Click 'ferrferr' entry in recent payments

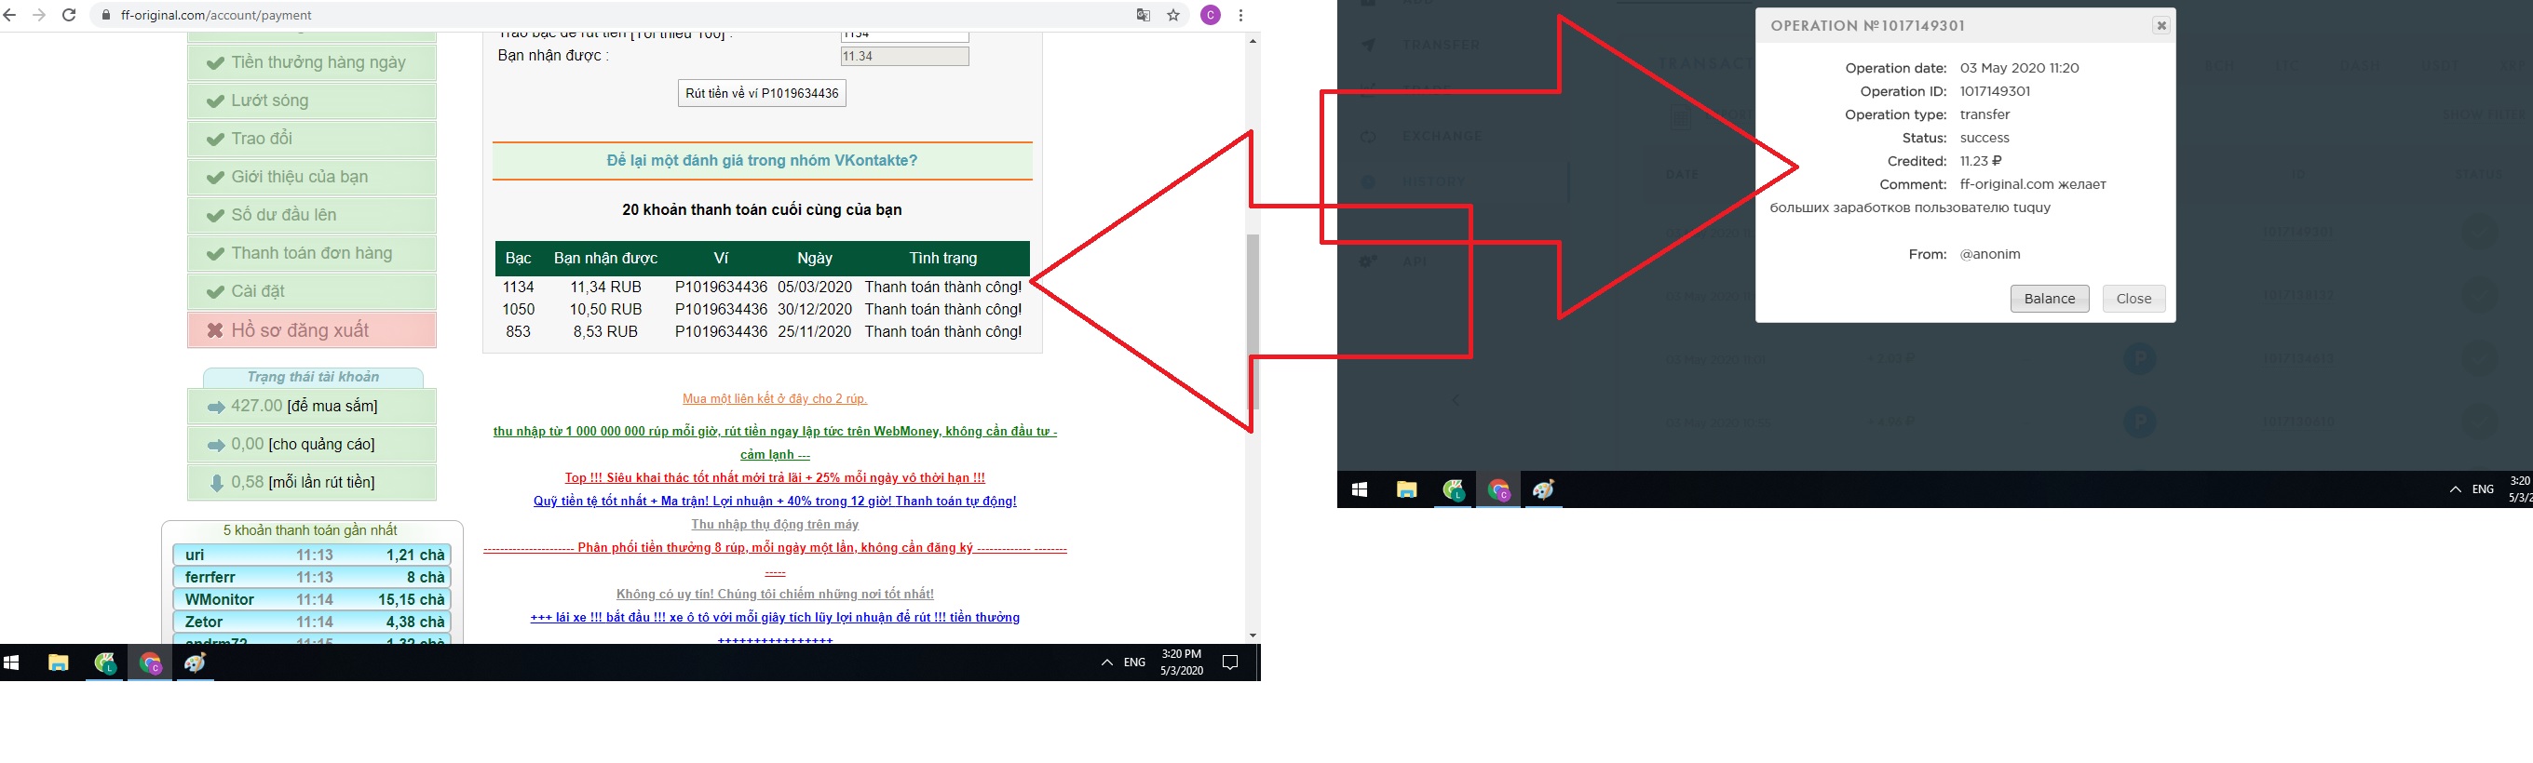point(312,578)
